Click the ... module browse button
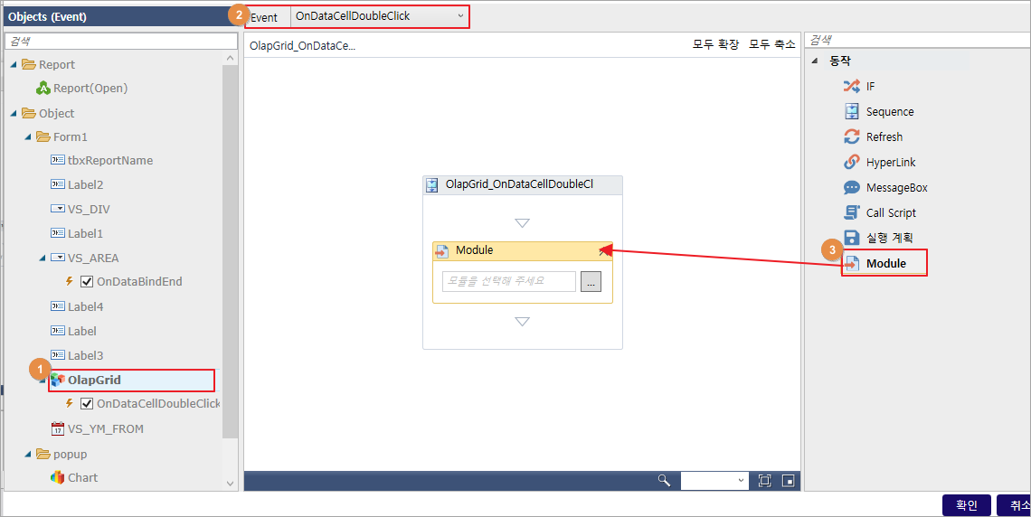Screen dimensions: 1031x517 tap(591, 282)
